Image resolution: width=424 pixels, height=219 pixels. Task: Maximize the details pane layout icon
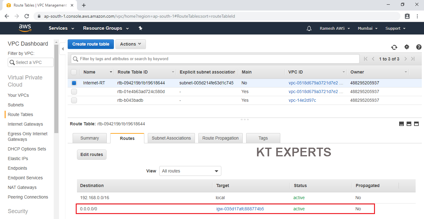coord(416,124)
